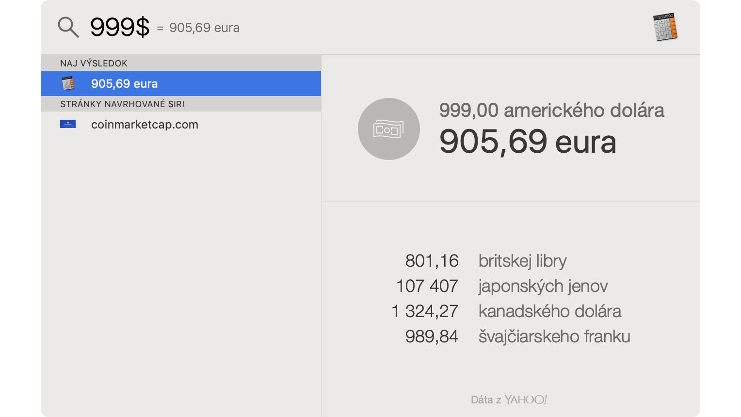
Task: Click the magnifying glass search icon
Action: point(68,27)
